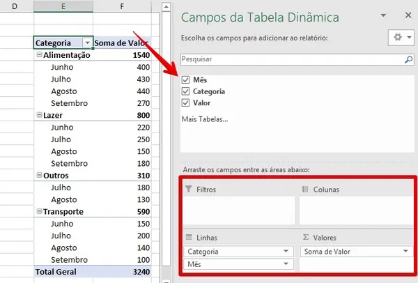Open the Categoria field dropdown in Linhas

[286, 251]
